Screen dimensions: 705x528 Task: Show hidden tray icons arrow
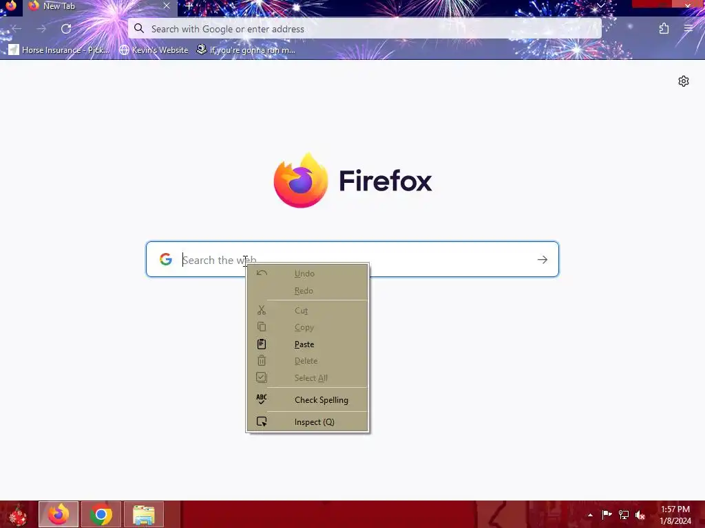pyautogui.click(x=590, y=515)
